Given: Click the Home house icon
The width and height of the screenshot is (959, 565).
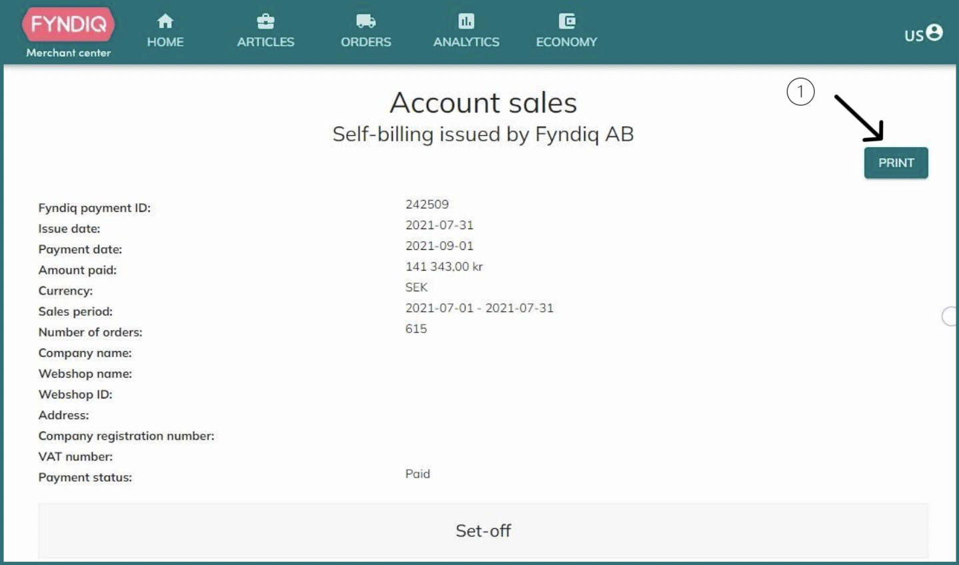Looking at the screenshot, I should [165, 21].
